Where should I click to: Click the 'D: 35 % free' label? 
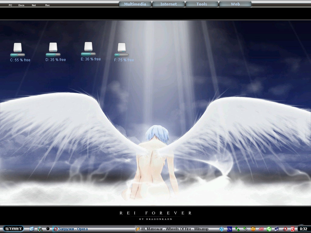56,60
